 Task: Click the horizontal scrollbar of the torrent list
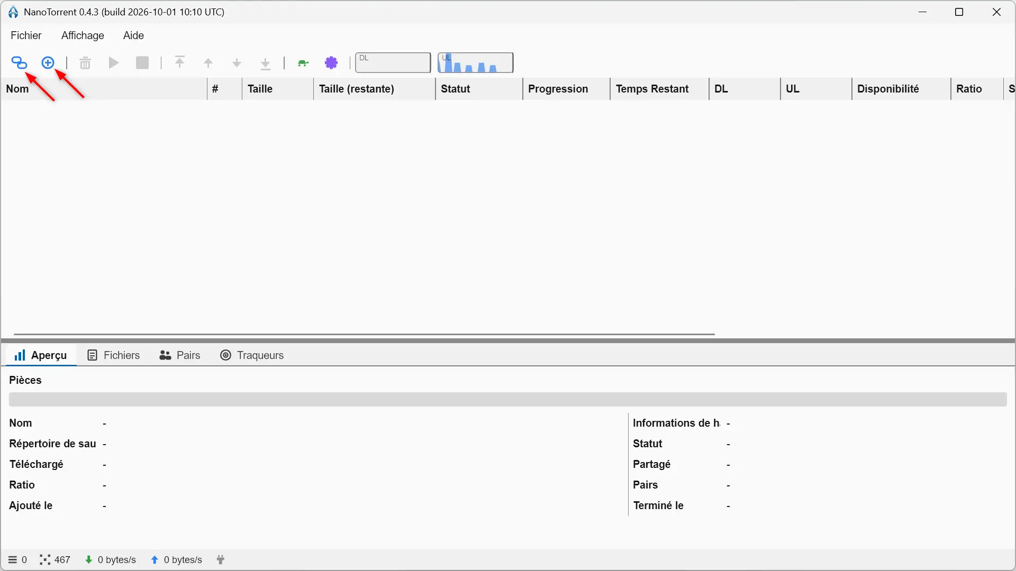click(364, 334)
